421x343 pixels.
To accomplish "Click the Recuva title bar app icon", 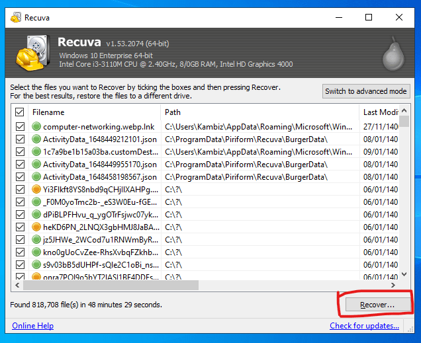I will pos(16,17).
